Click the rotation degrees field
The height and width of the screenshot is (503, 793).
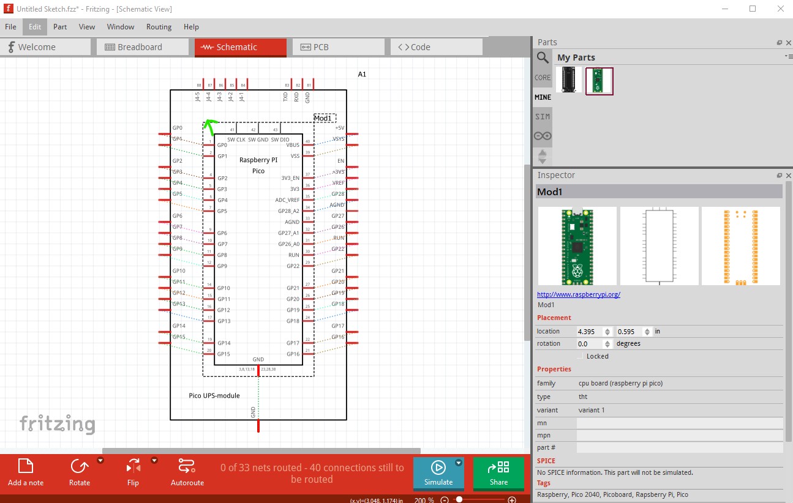click(x=590, y=344)
